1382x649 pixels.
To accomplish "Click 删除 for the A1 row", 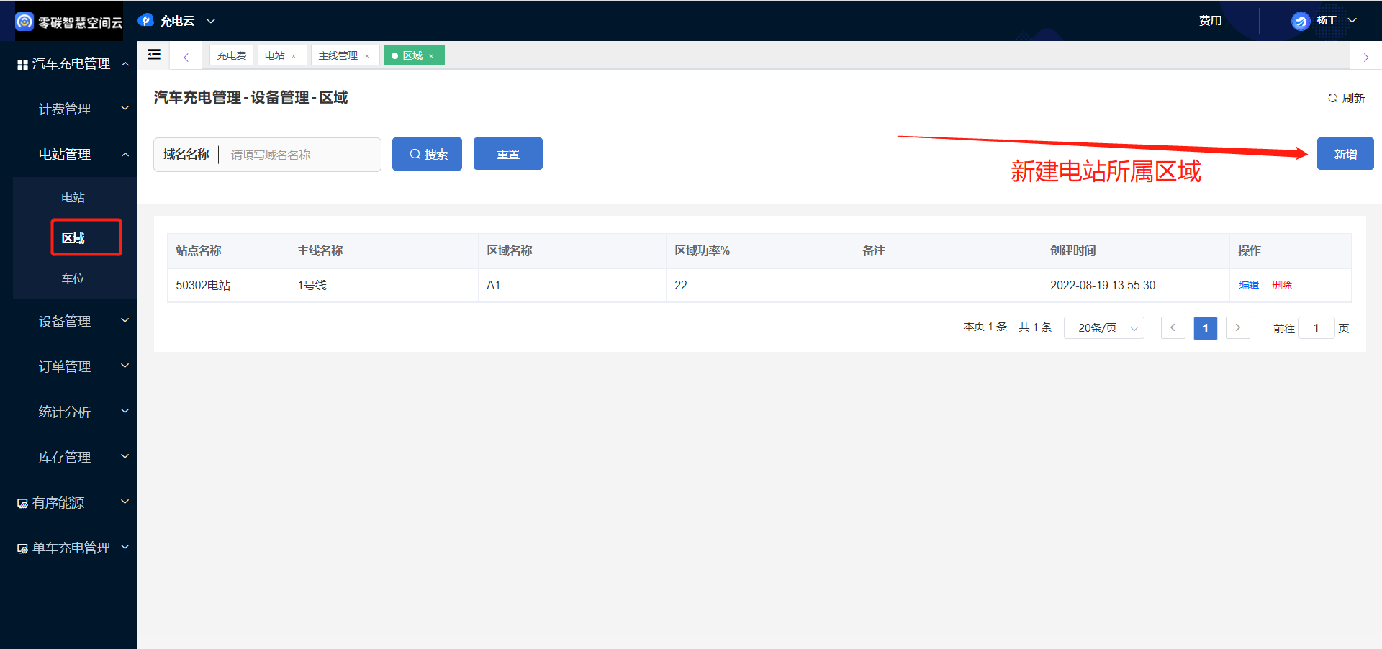I will click(x=1282, y=285).
